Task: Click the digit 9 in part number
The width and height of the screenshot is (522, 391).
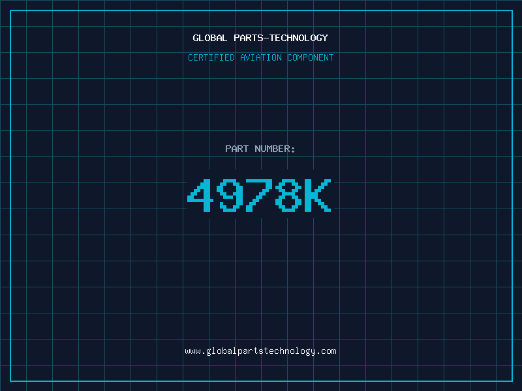Action: [x=230, y=195]
